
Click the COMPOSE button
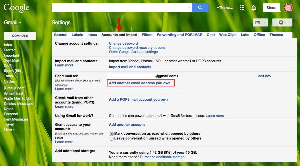pyautogui.click(x=20, y=36)
